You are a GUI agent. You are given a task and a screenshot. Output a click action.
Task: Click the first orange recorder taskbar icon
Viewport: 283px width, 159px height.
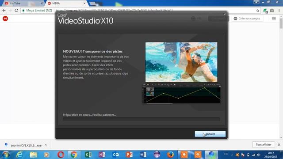pos(184,155)
